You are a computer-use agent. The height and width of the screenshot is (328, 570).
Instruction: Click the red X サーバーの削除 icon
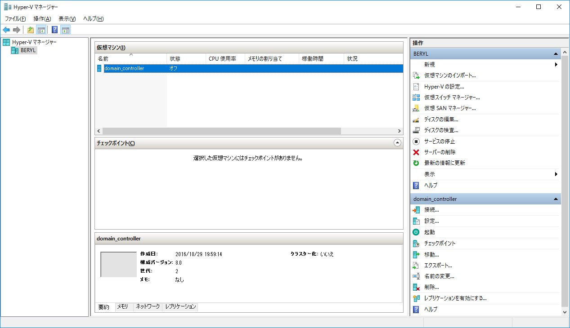point(416,152)
